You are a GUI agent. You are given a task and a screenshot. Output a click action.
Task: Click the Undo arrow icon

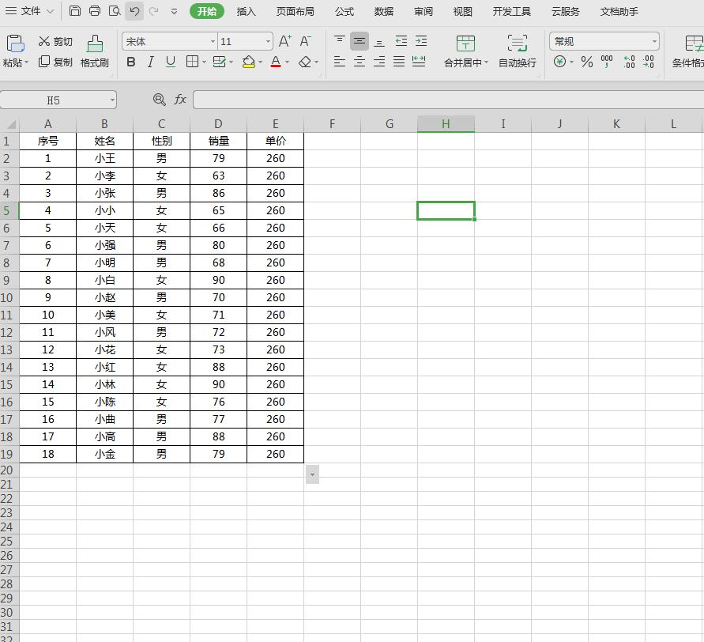134,11
